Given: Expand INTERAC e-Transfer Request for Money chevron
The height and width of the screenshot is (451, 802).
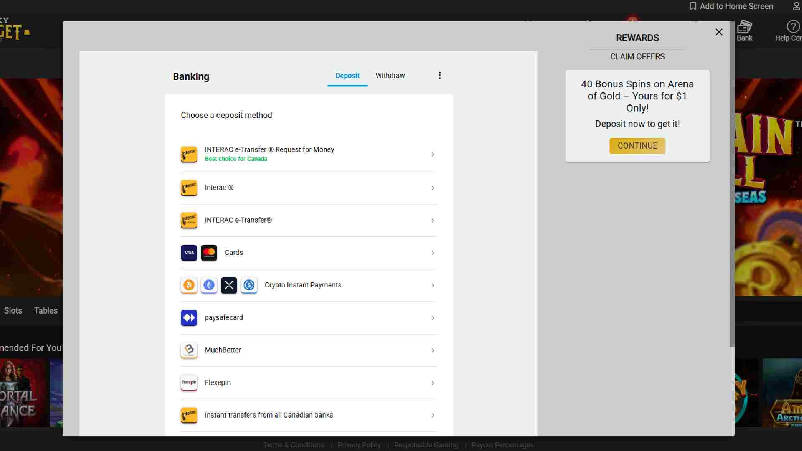Looking at the screenshot, I should click(x=433, y=155).
